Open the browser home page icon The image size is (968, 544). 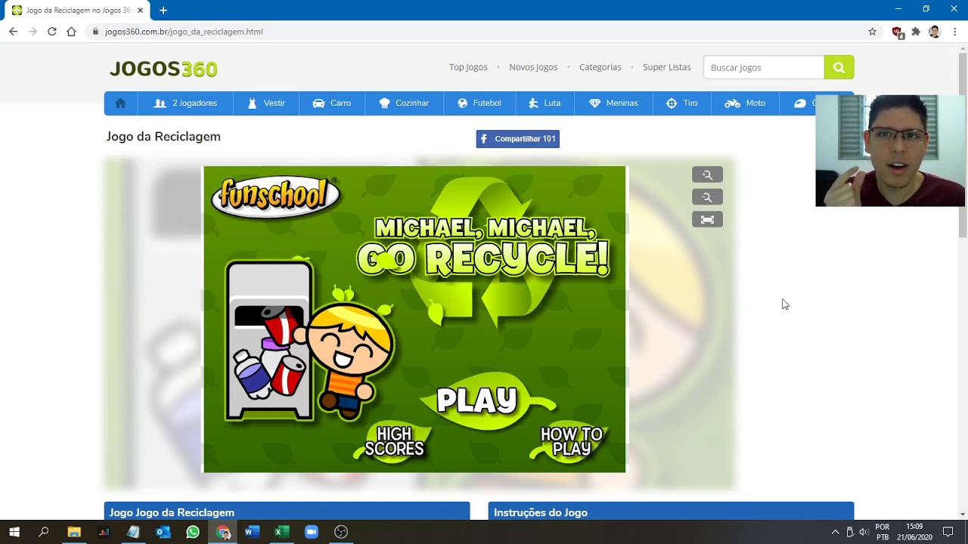pyautogui.click(x=71, y=32)
